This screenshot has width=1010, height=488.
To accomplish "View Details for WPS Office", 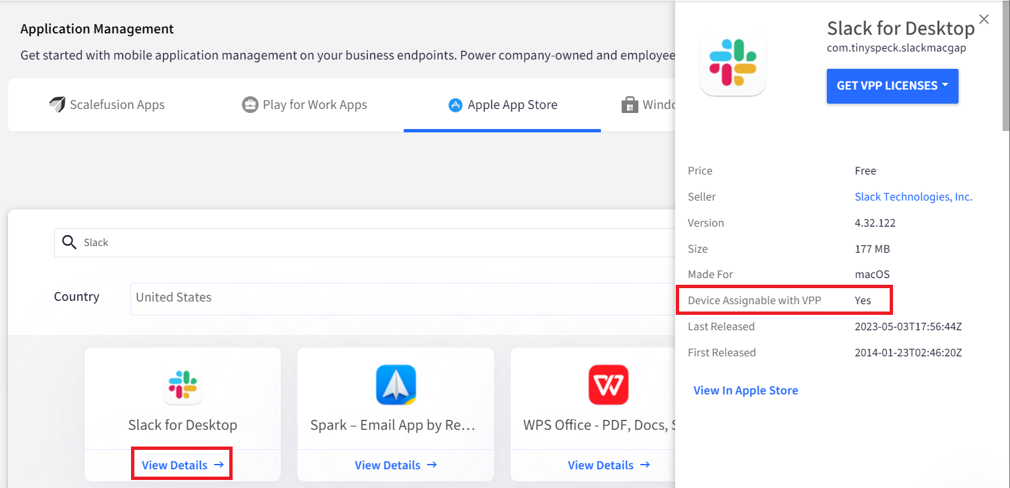I will click(x=608, y=465).
